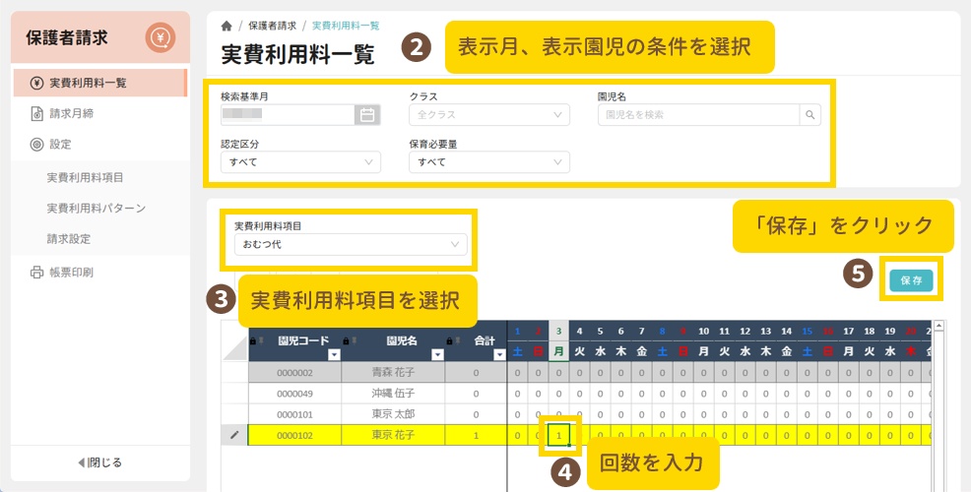The image size is (971, 492).
Task: Click the printer icon for 帳票印刷
Action: click(x=36, y=272)
